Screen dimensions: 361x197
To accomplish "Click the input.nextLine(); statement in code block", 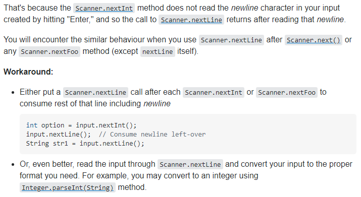I will (58, 134).
